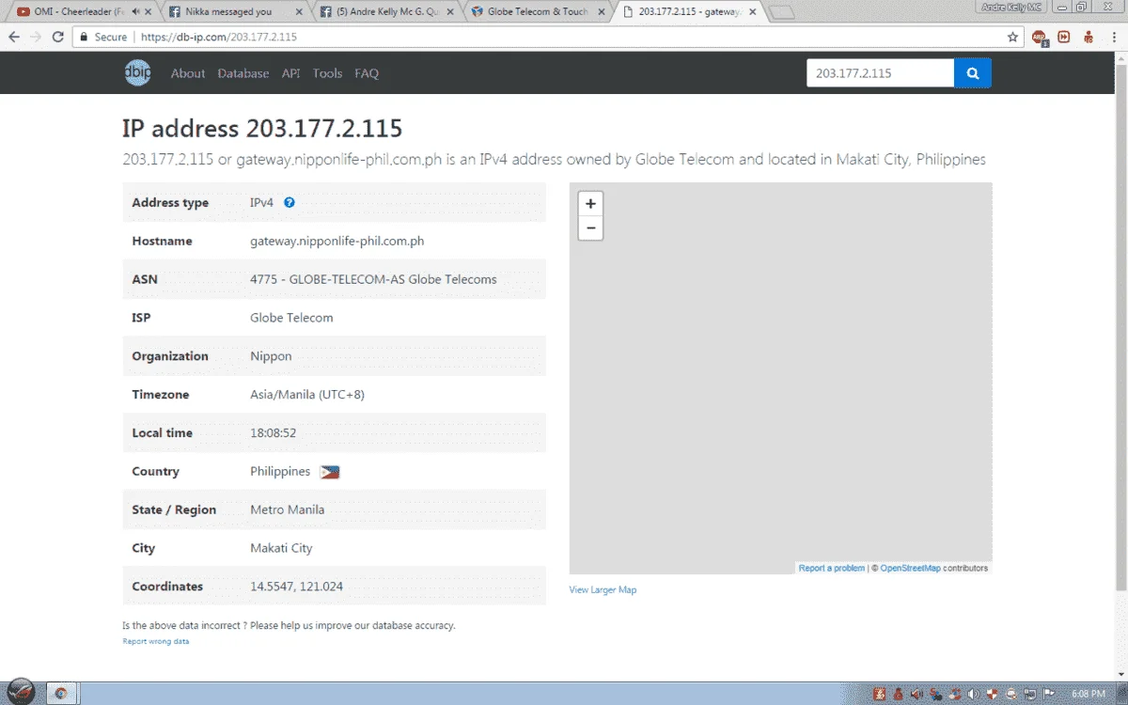The width and height of the screenshot is (1128, 705).
Task: Open the API menu item
Action: click(291, 73)
